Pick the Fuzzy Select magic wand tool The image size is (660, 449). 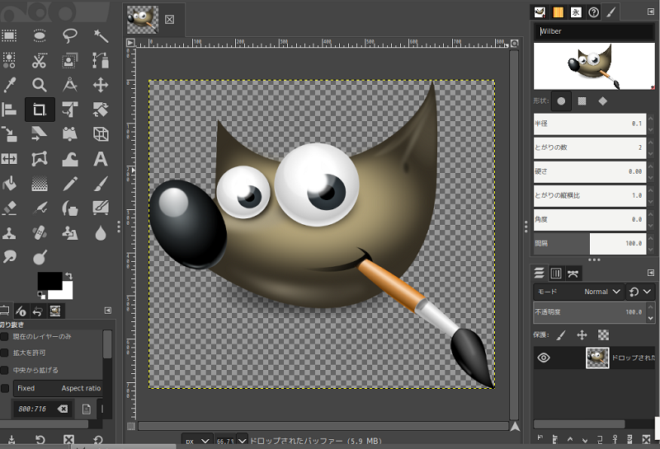coord(101,35)
